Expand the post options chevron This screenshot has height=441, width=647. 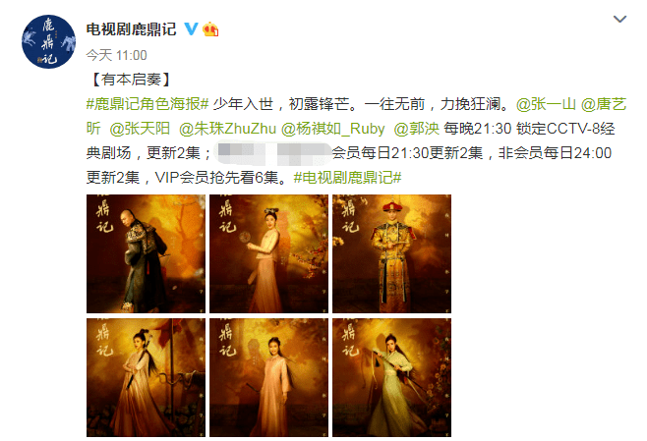619,19
